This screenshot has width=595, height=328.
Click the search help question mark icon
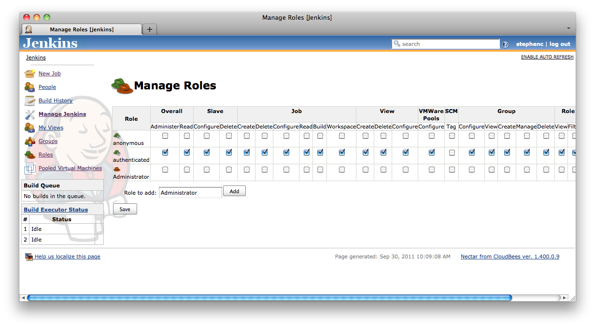pyautogui.click(x=505, y=44)
